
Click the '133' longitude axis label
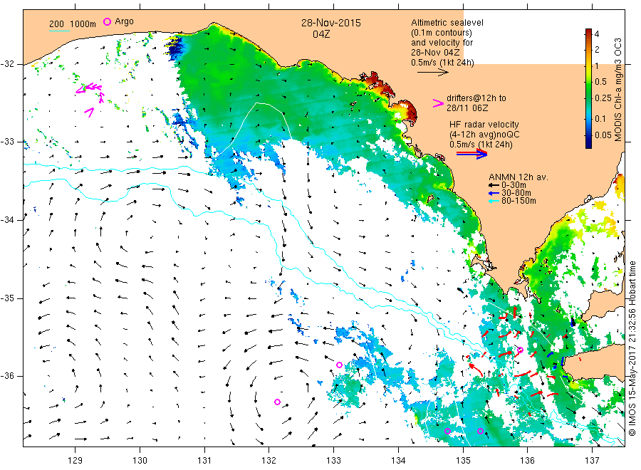point(333,461)
